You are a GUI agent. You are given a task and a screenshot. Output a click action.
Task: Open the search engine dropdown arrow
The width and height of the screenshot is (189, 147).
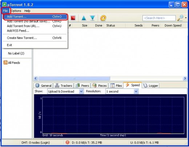186,18
